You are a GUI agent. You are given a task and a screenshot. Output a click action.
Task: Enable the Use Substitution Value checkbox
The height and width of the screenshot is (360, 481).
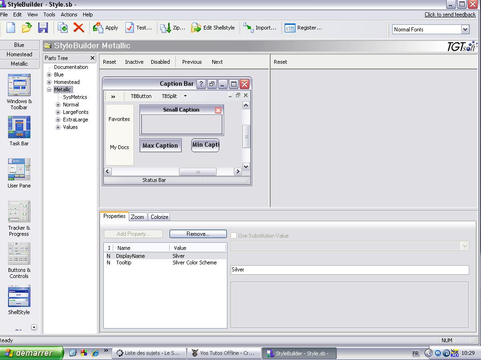(234, 236)
